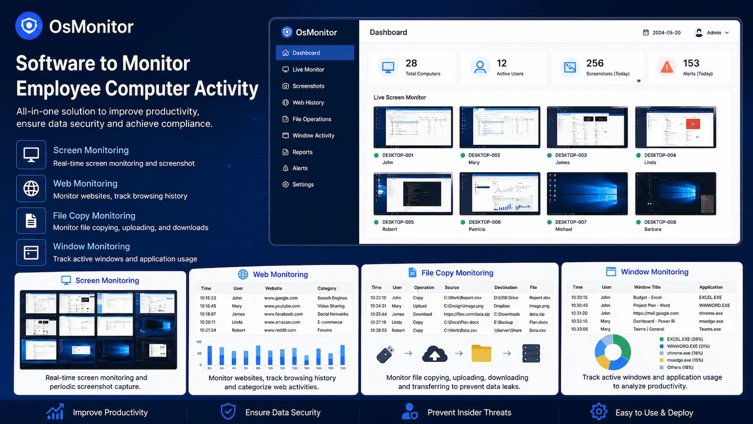Open Dashboard in the sidebar
Image resolution: width=753 pixels, height=424 pixels.
315,53
